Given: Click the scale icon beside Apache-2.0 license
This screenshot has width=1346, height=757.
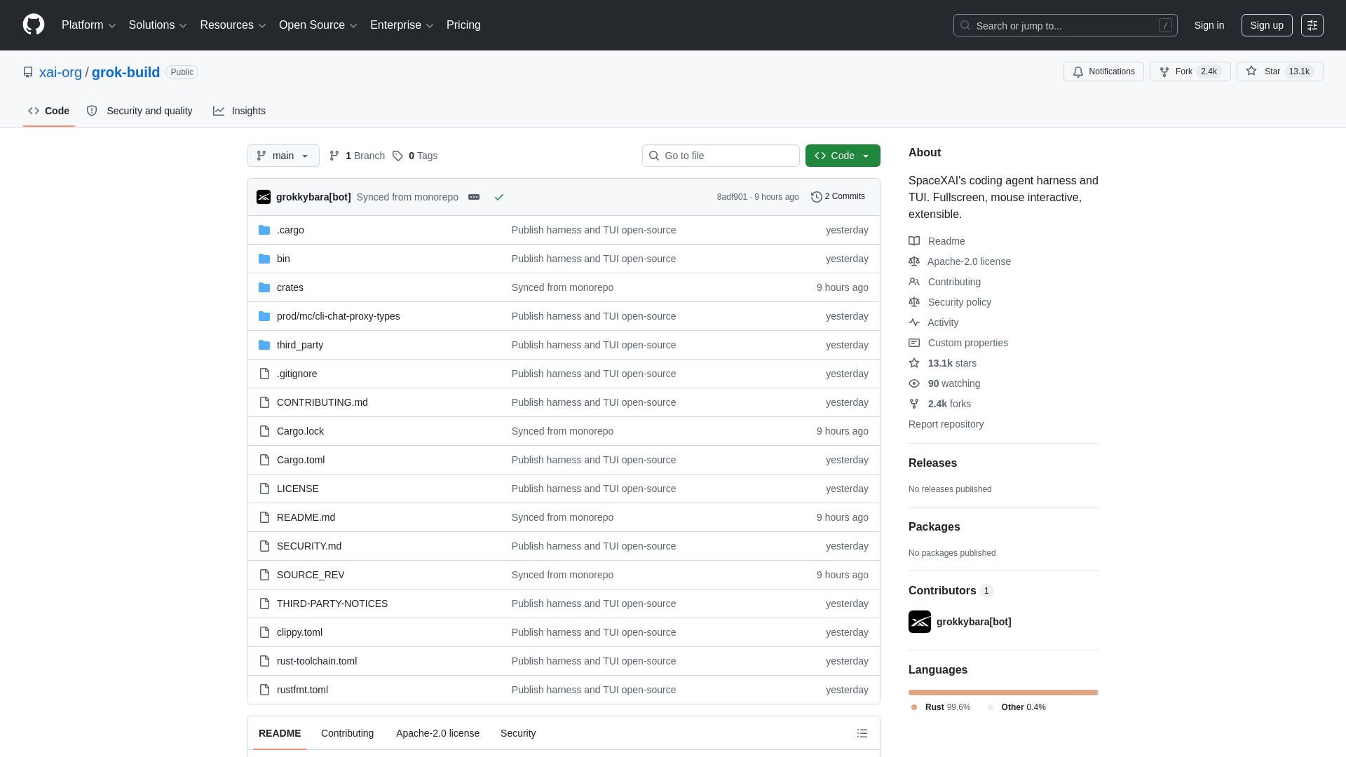Looking at the screenshot, I should pos(914,261).
